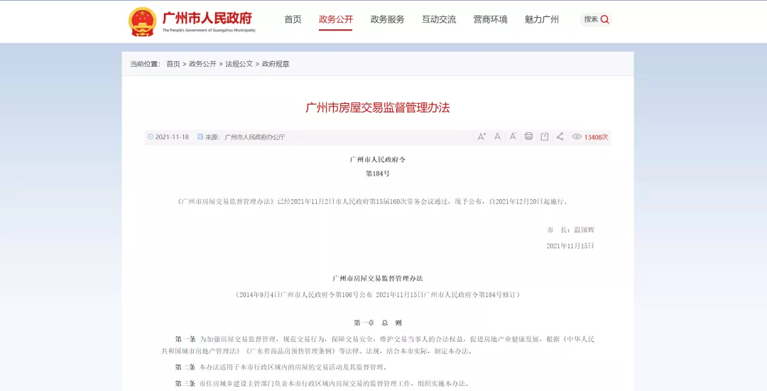Click the 广州市人民政府 site title
This screenshot has height=391, width=767.
click(x=207, y=18)
